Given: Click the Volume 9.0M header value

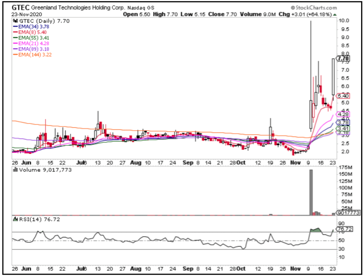Looking at the screenshot, I should [258, 14].
